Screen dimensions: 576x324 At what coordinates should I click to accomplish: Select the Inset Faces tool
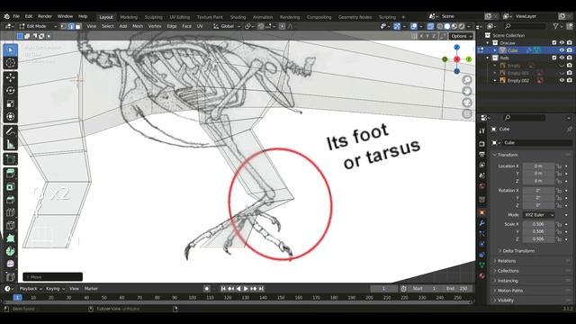coord(10,186)
